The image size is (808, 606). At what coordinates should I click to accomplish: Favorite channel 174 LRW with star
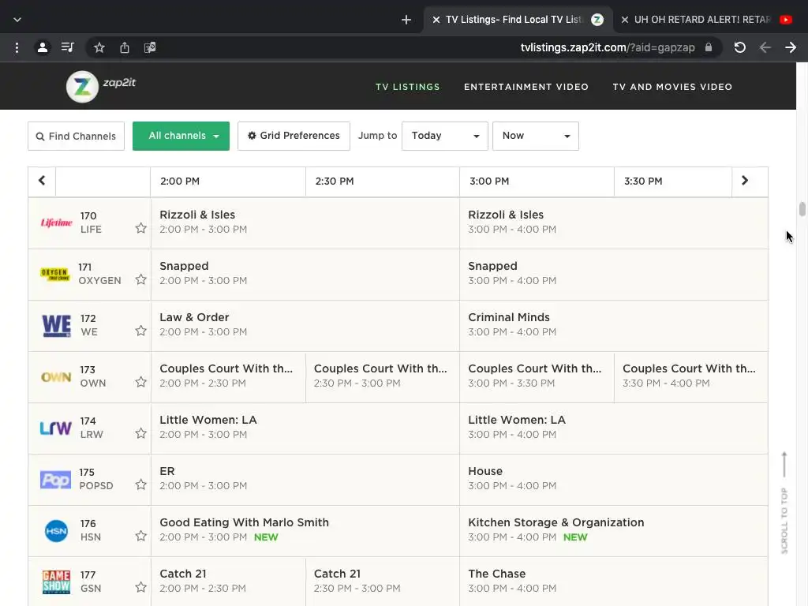140,433
